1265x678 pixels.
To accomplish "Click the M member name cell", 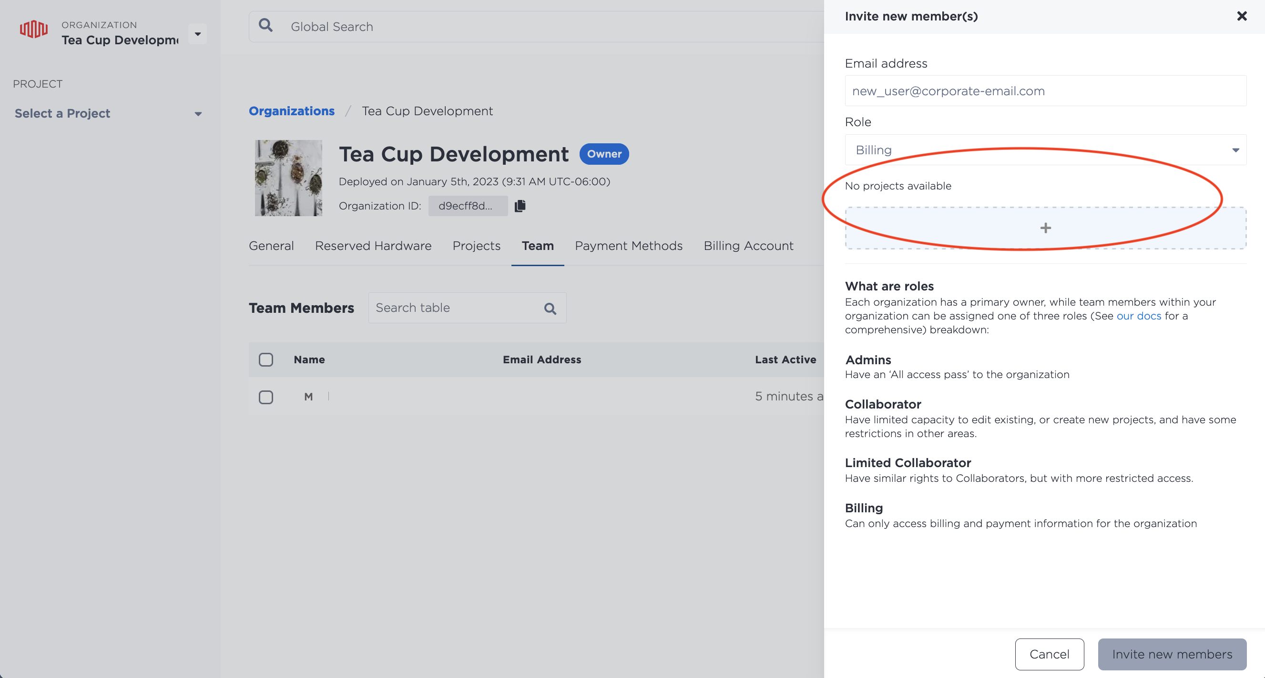I will click(308, 397).
